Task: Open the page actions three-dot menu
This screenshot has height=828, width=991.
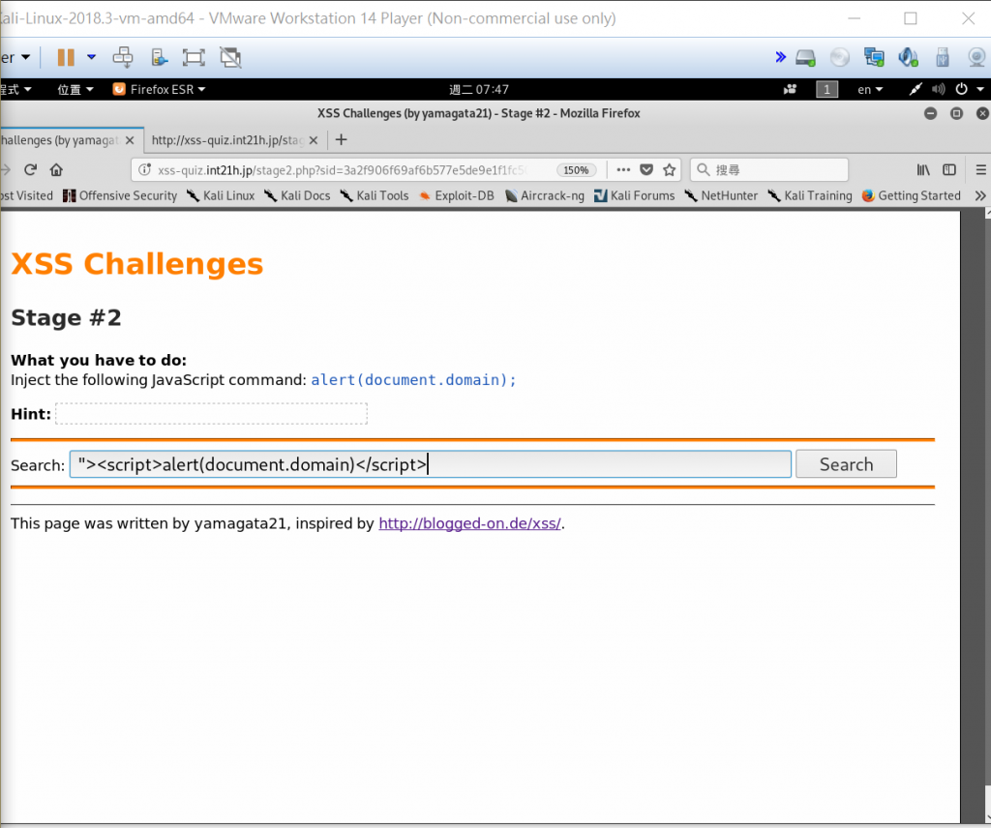Action: [x=623, y=169]
